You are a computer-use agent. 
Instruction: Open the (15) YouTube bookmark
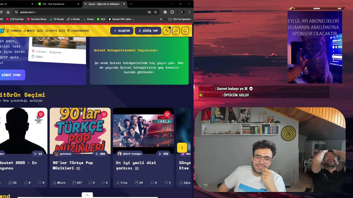coord(15,19)
